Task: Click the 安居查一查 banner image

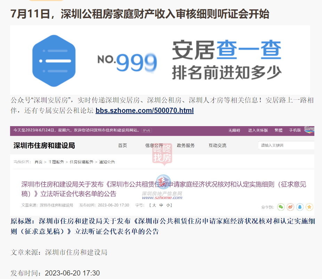Action: click(x=160, y=60)
